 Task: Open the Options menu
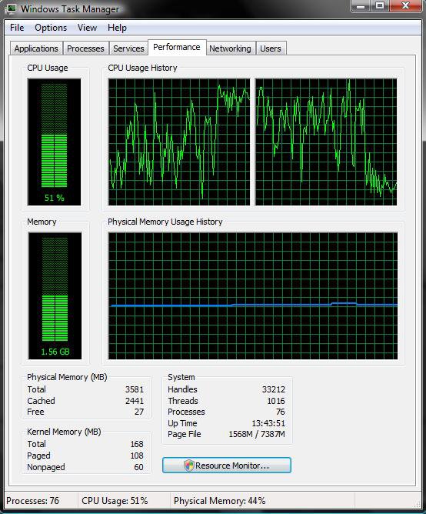point(51,28)
